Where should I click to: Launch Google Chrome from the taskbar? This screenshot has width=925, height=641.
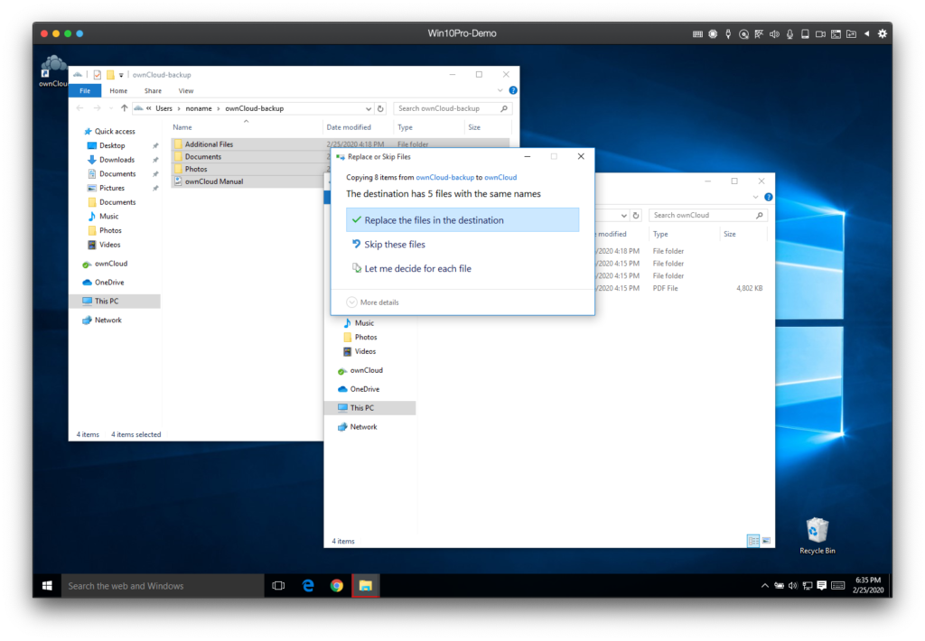(x=337, y=586)
